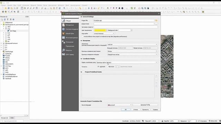Switch to the Слои (Layers) panel tab

coord(12,118)
